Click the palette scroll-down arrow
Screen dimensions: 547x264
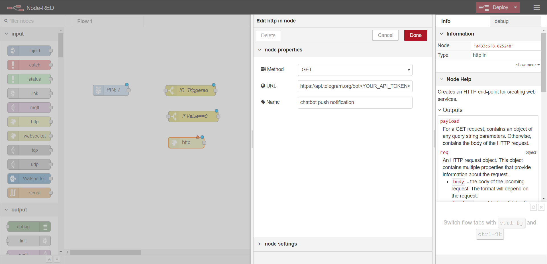coord(61,252)
